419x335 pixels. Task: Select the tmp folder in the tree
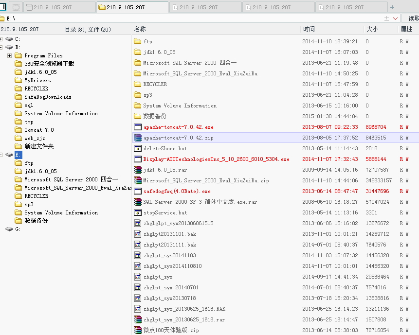click(29, 122)
